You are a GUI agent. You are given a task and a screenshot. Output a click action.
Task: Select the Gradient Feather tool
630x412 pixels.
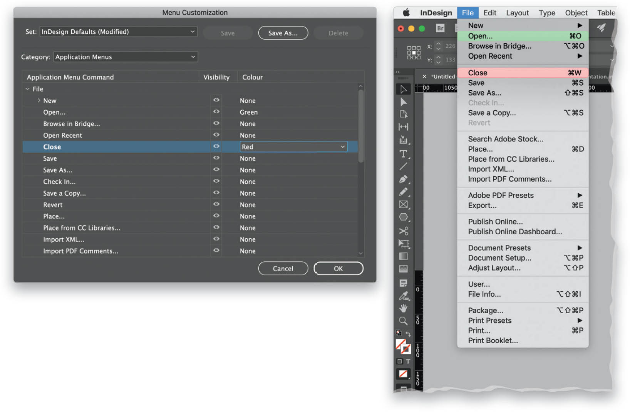tap(403, 269)
